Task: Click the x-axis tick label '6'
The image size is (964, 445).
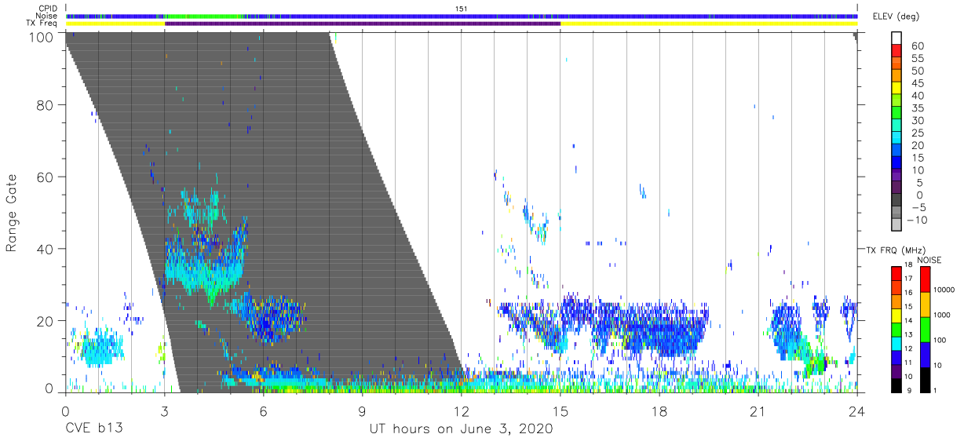Action: (x=263, y=410)
